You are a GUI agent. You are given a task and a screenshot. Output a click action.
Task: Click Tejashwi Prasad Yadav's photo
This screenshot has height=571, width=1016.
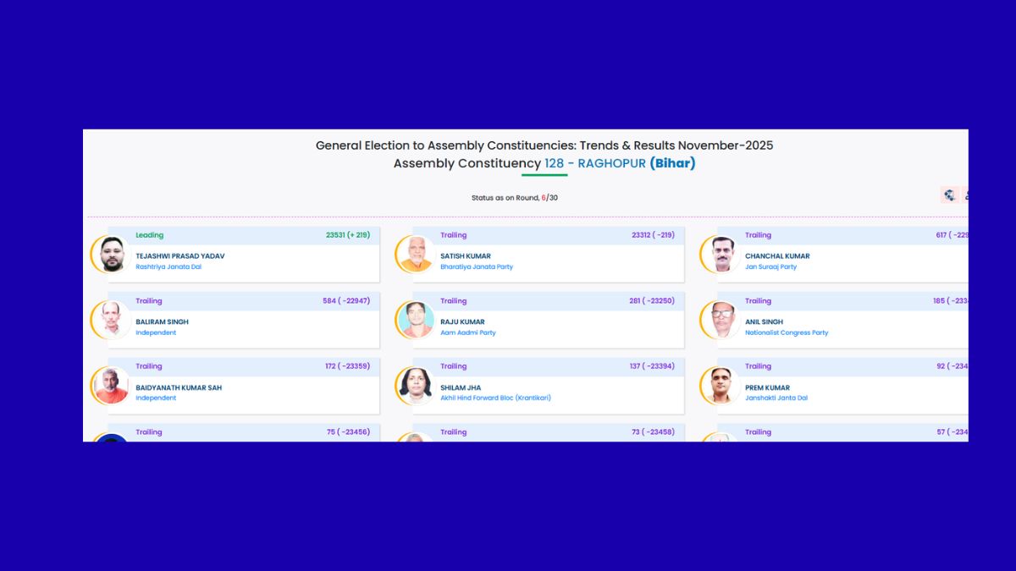pyautogui.click(x=113, y=255)
